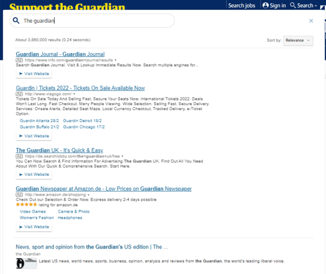Open the Sort by Relevance dropdown

(298, 40)
